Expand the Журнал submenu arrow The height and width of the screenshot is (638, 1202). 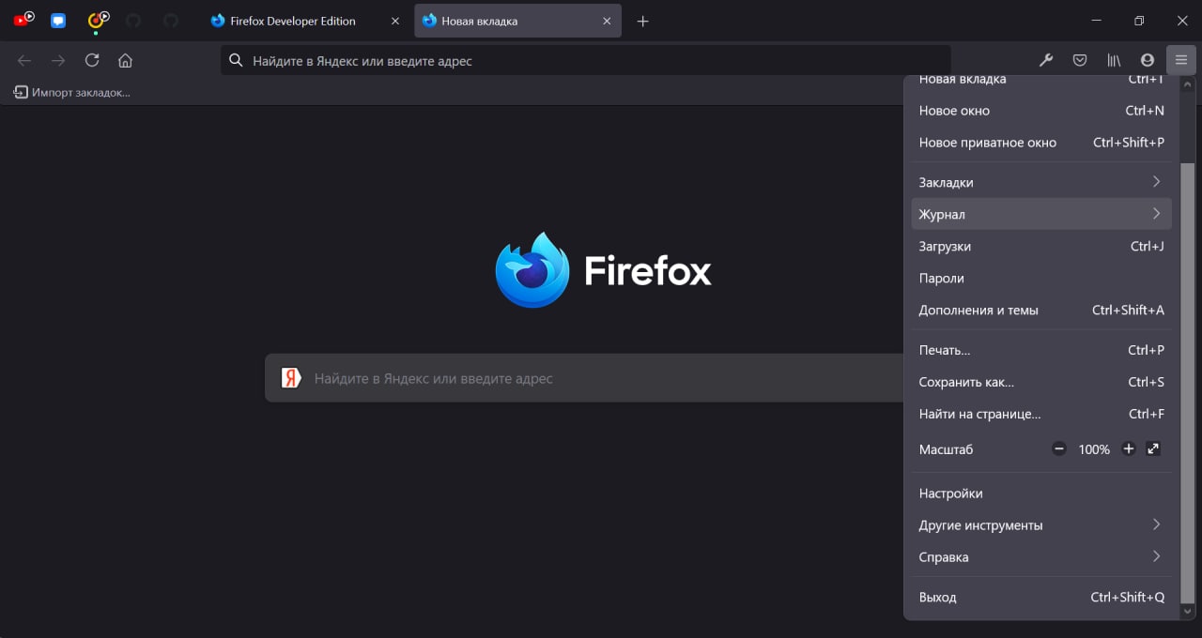click(x=1156, y=214)
